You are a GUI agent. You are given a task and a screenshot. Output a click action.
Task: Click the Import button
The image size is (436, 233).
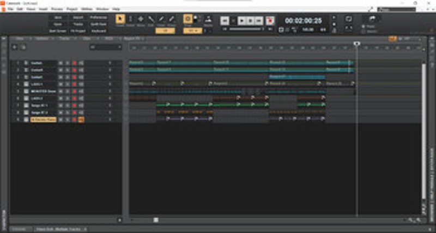point(78,17)
